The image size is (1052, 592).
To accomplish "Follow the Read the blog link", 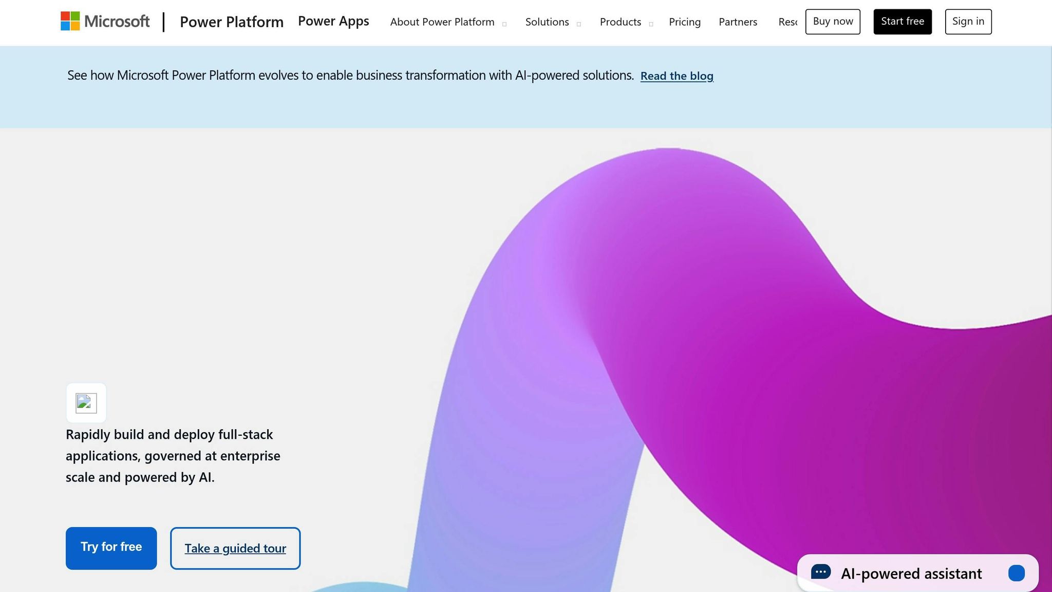I will 677,76.
